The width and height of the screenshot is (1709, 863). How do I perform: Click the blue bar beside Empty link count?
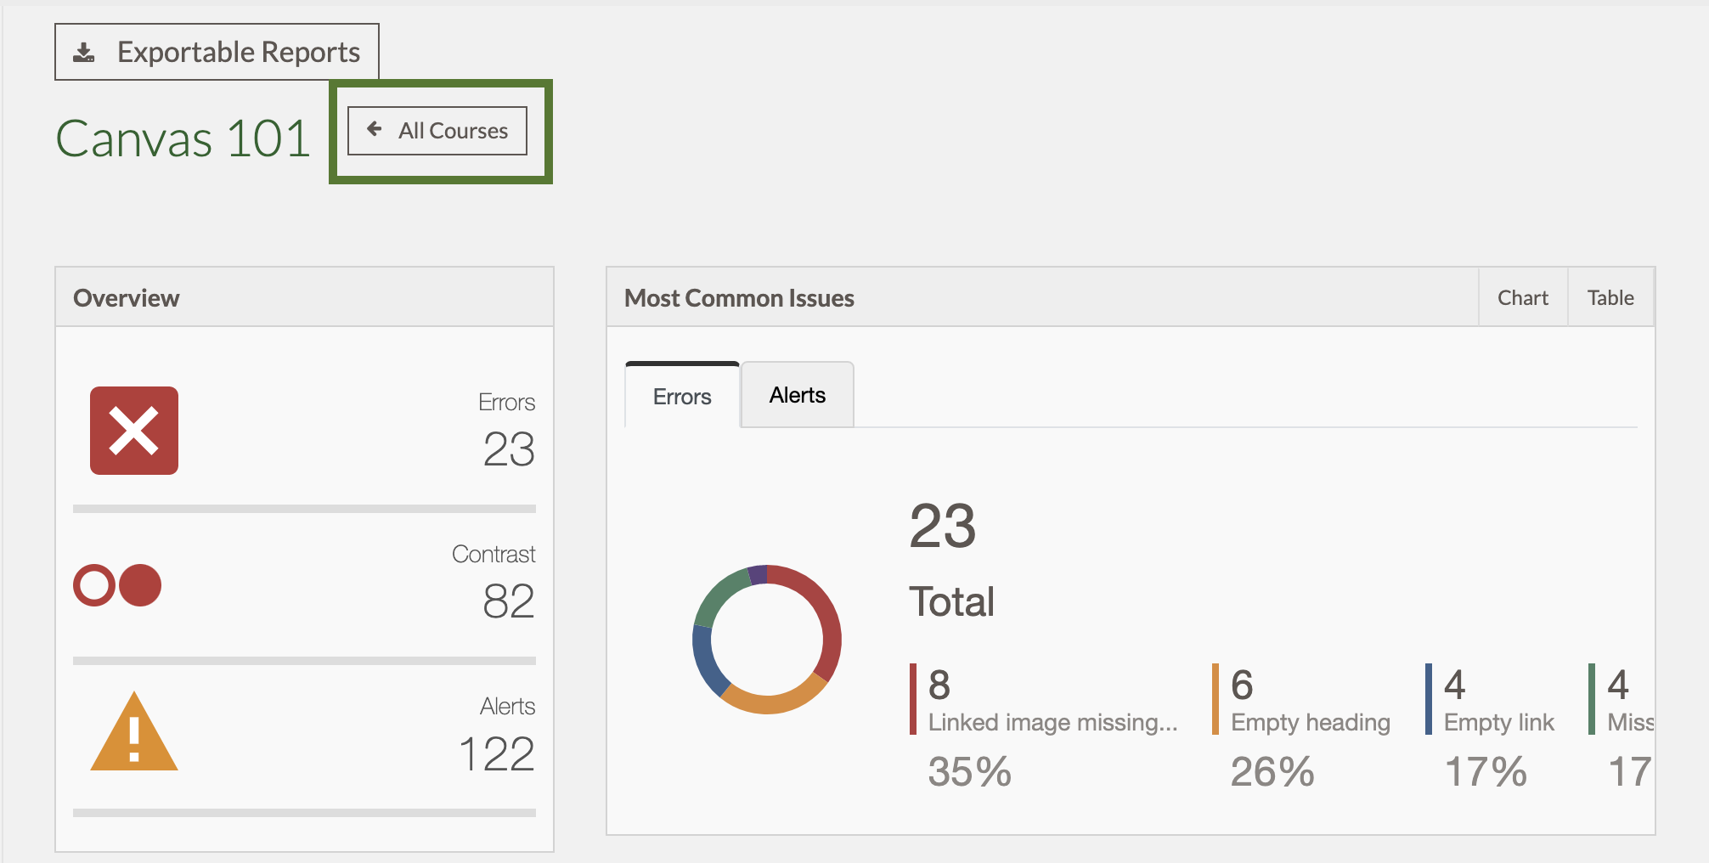[x=1429, y=699]
